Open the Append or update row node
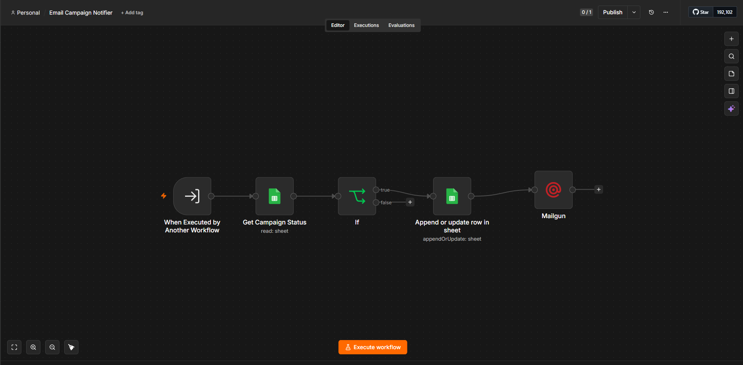The width and height of the screenshot is (743, 365). [x=452, y=196]
